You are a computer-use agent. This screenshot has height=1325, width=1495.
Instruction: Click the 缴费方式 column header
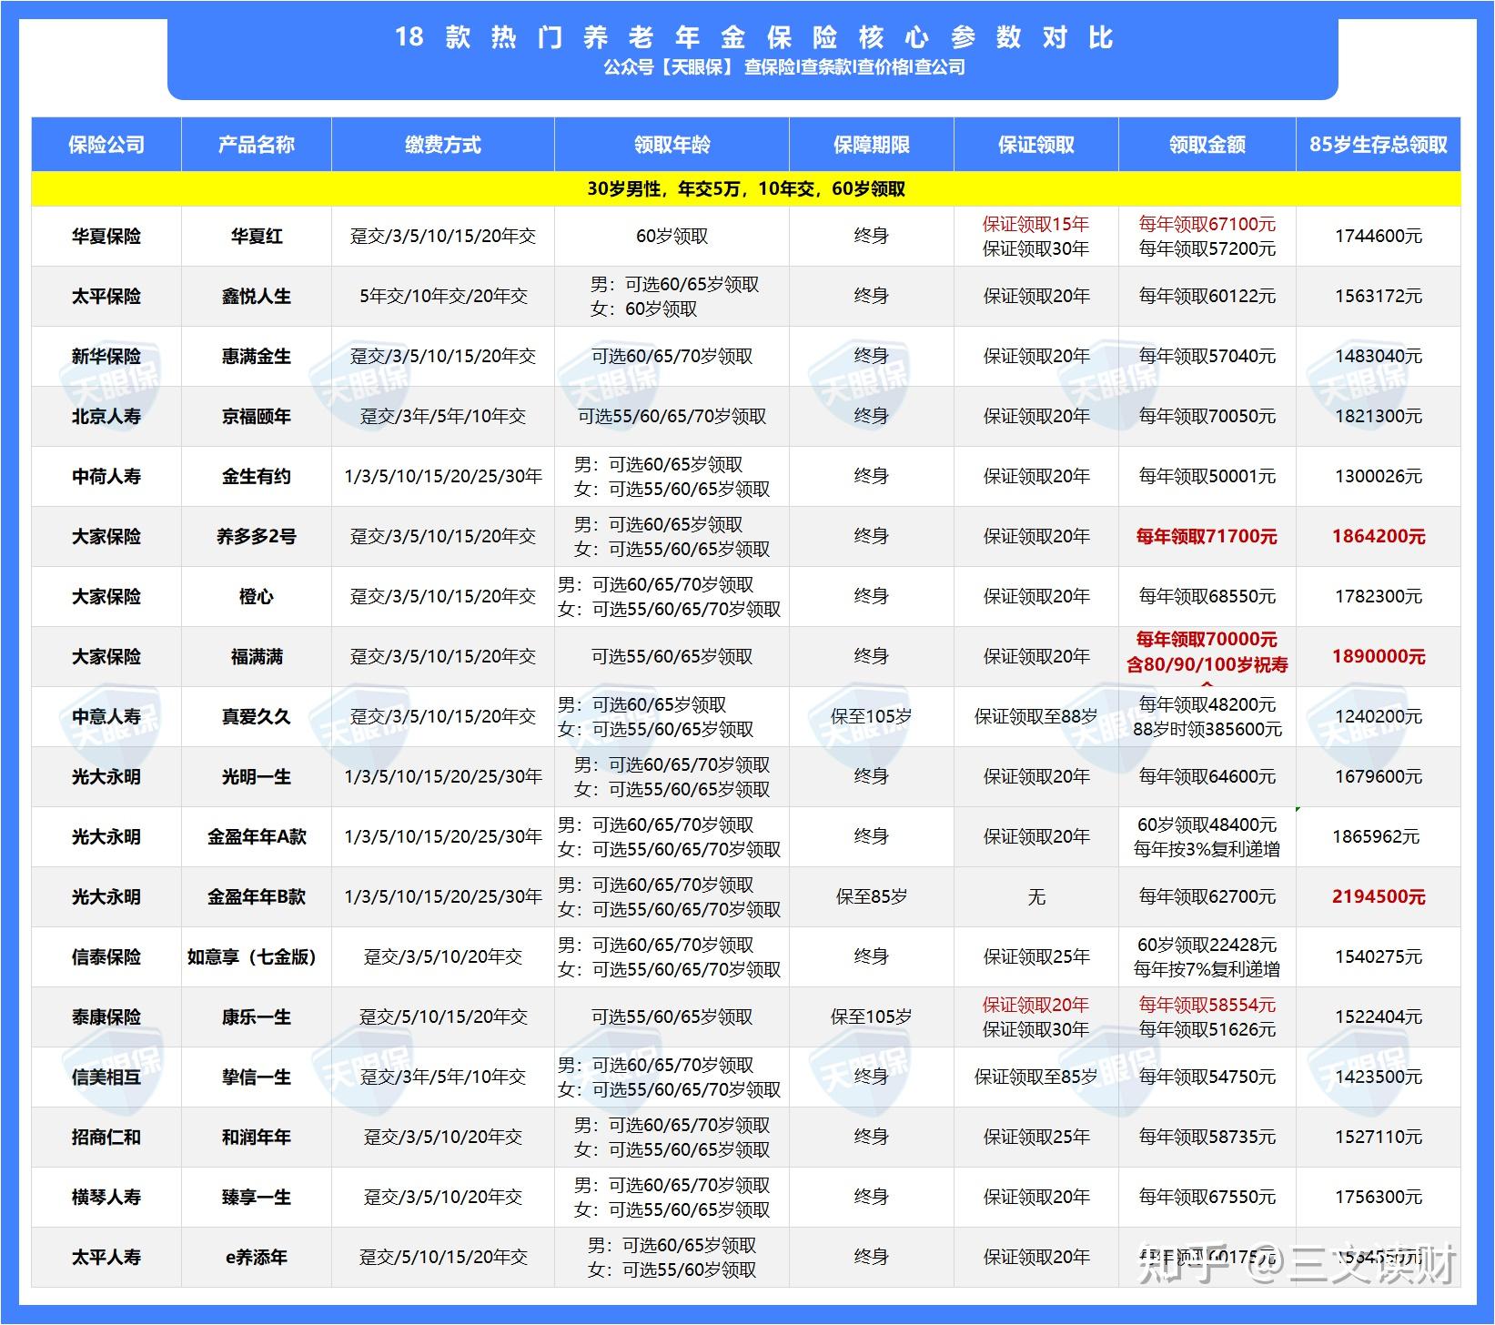[443, 145]
